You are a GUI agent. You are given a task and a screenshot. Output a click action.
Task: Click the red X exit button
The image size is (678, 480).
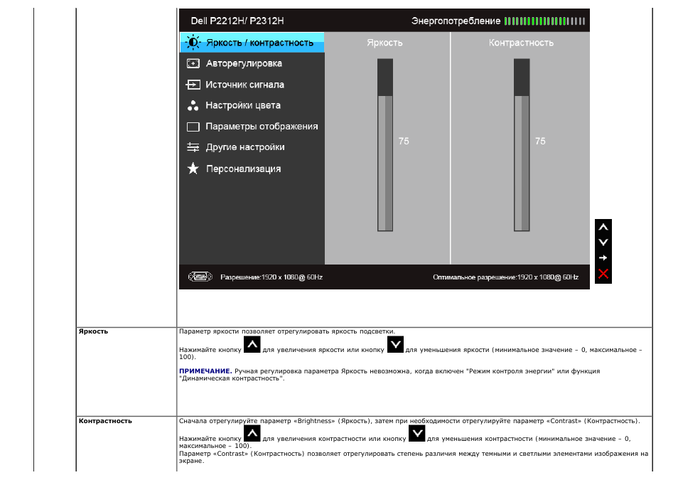tap(603, 274)
